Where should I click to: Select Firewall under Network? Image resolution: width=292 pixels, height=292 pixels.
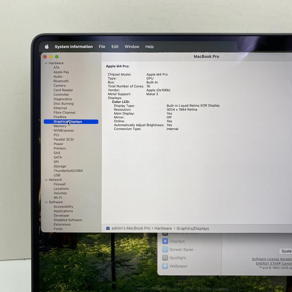(59, 184)
